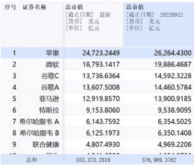Click cell 13,736.6364 in 谷歌C row
Viewport: 194px width, 165px height.
coord(101,76)
